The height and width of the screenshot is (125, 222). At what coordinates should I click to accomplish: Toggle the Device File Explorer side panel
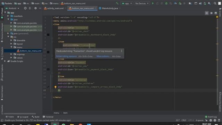coord(220,102)
